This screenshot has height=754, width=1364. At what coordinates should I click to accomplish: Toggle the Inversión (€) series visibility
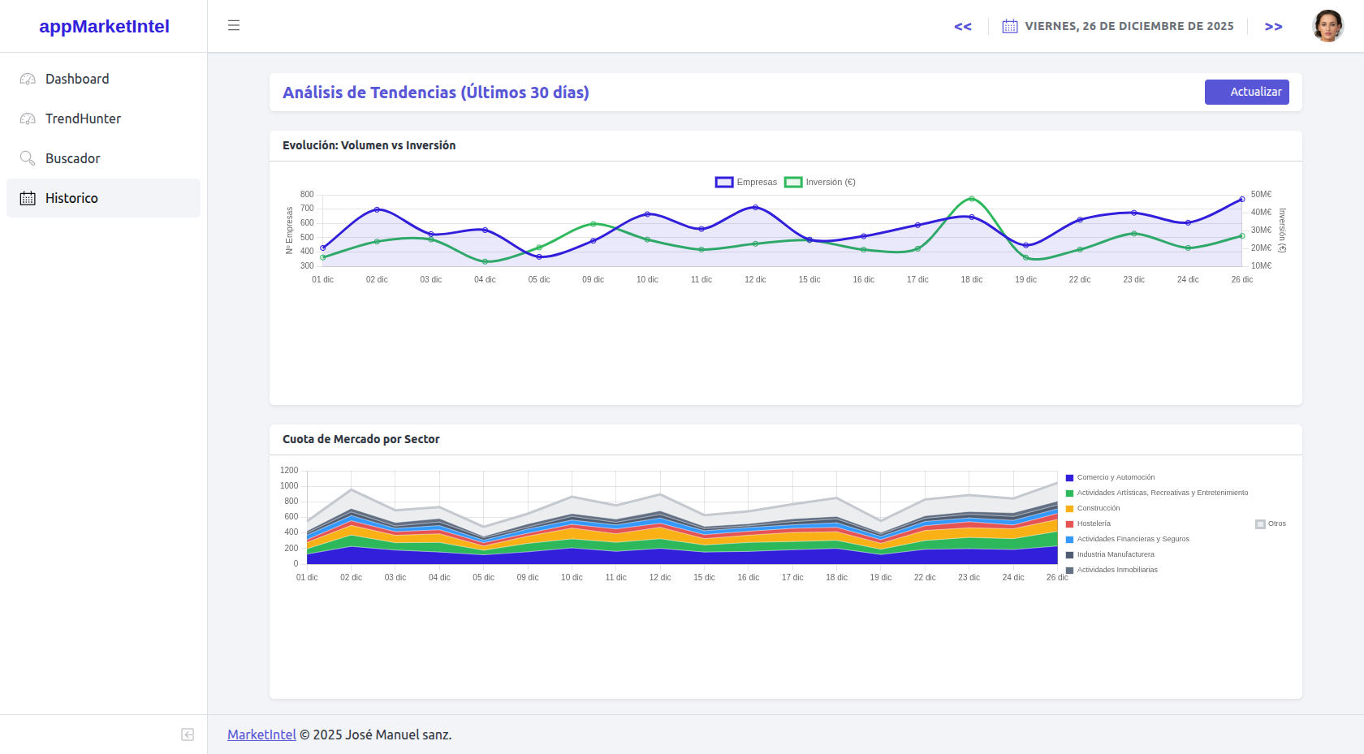(x=820, y=182)
